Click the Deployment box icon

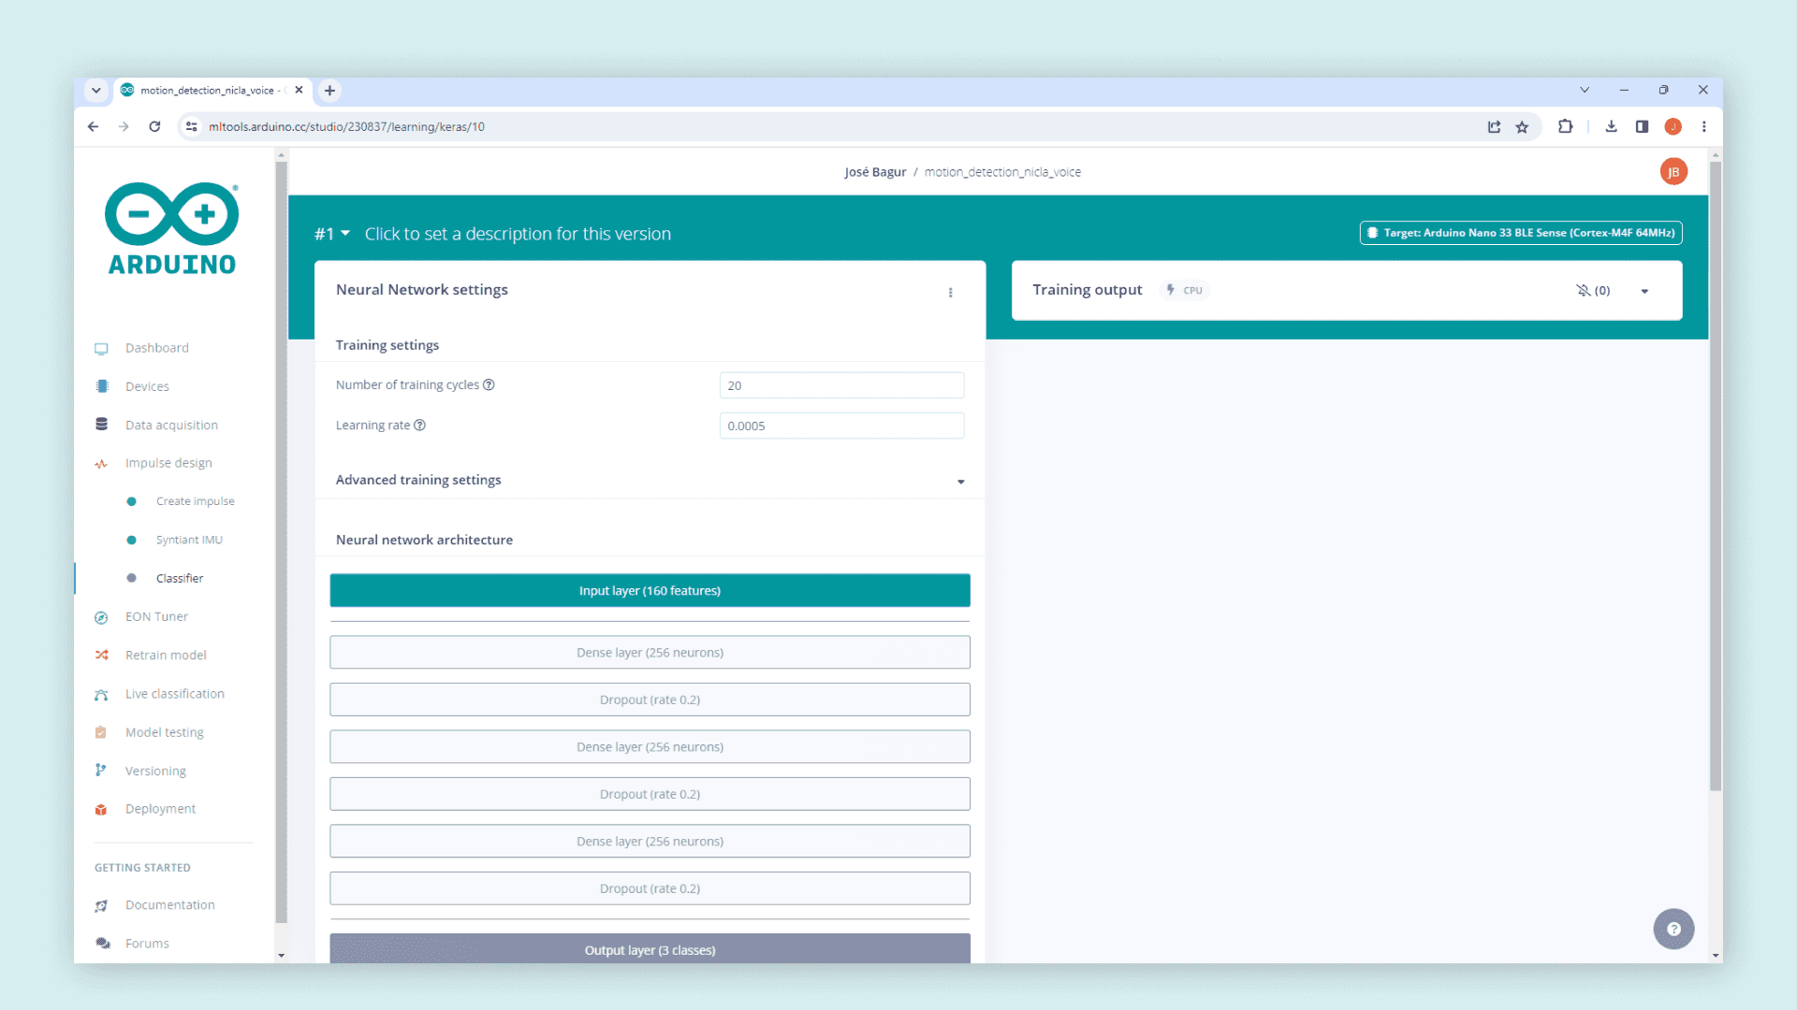101,810
